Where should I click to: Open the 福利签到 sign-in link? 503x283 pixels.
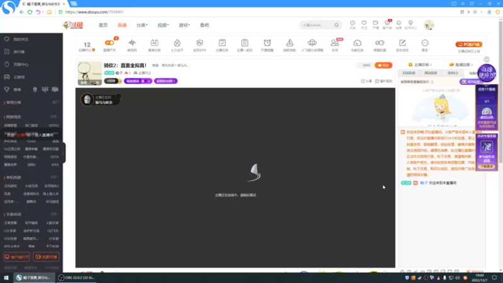point(384,81)
